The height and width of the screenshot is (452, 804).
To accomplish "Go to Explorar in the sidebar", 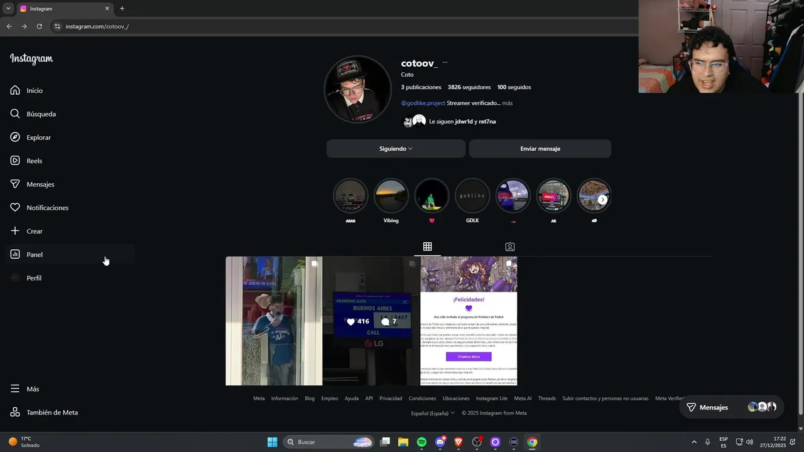I will [30, 137].
